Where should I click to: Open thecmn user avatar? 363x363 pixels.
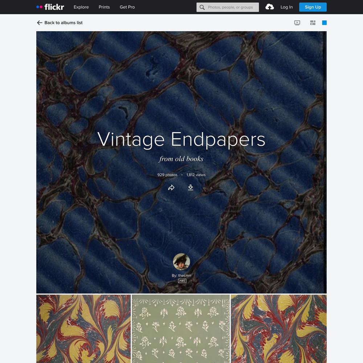(x=181, y=262)
